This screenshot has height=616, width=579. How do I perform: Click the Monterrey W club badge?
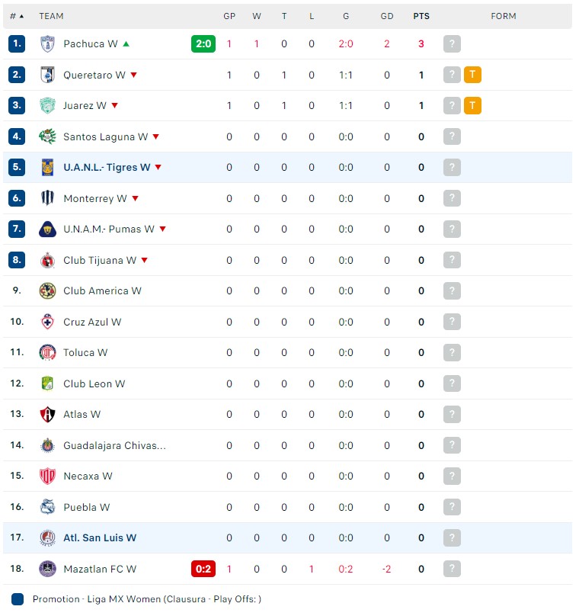46,198
